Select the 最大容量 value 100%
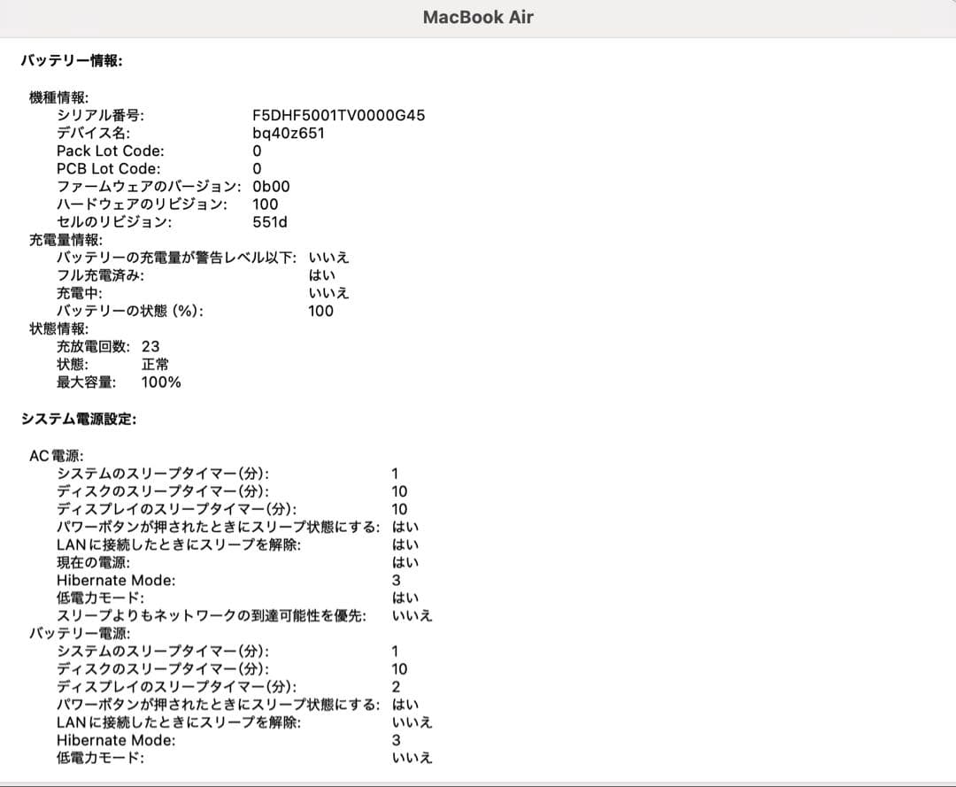956x787 pixels. (160, 382)
